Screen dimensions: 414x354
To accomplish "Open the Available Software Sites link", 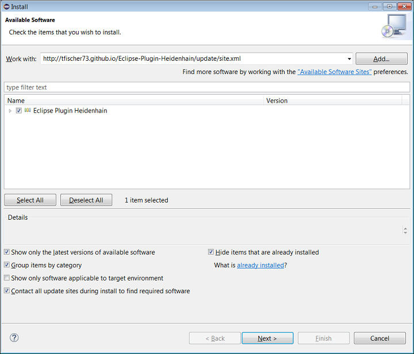I will click(334, 72).
